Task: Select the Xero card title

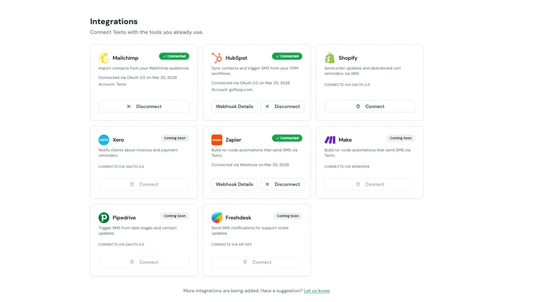Action: pos(118,140)
